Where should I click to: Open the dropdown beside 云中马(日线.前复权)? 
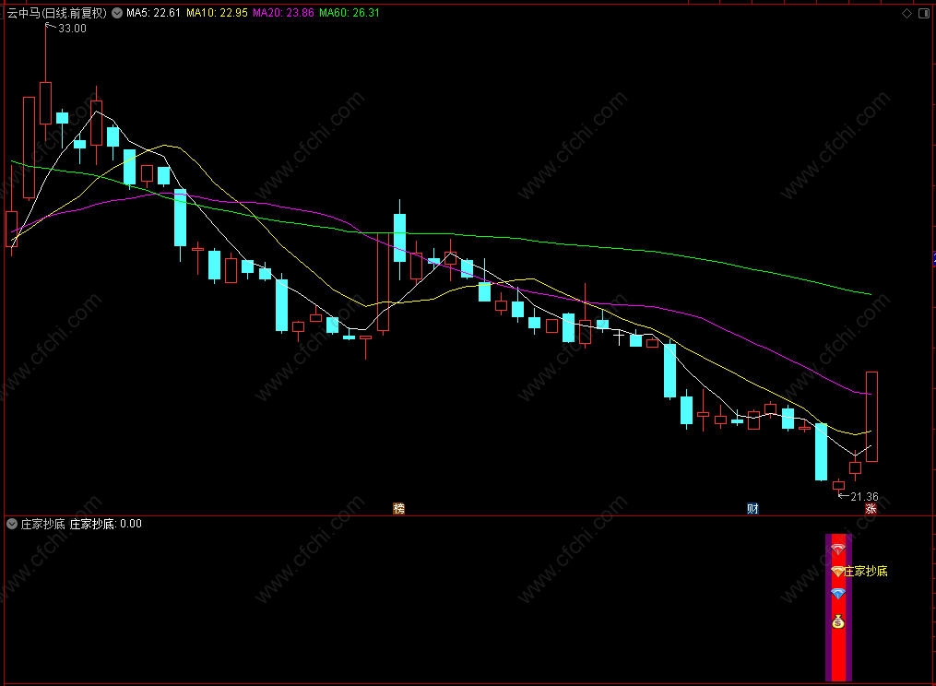pos(117,13)
